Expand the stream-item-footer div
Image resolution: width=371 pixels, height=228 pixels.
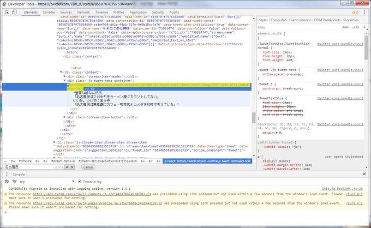(x=64, y=117)
